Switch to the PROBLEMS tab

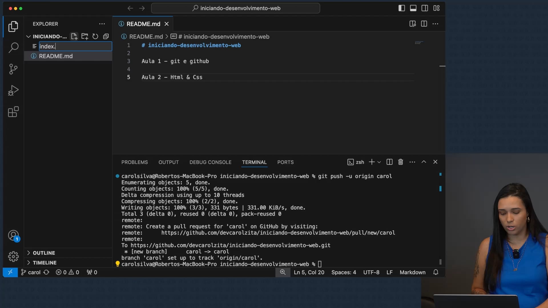click(x=134, y=162)
